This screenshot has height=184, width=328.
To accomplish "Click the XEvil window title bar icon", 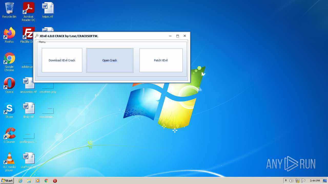I will pos(37,36).
